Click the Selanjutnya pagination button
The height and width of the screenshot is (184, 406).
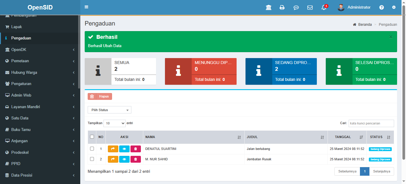pyautogui.click(x=381, y=172)
